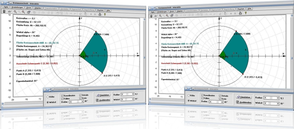The image size is (294, 129).
Task: Toggle Koordinaten checkbox in right control panel
Action: pos(202,95)
